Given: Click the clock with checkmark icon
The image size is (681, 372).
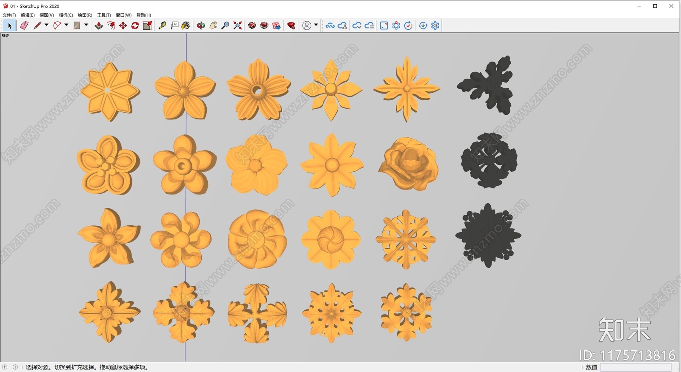Looking at the screenshot, I should tap(408, 26).
